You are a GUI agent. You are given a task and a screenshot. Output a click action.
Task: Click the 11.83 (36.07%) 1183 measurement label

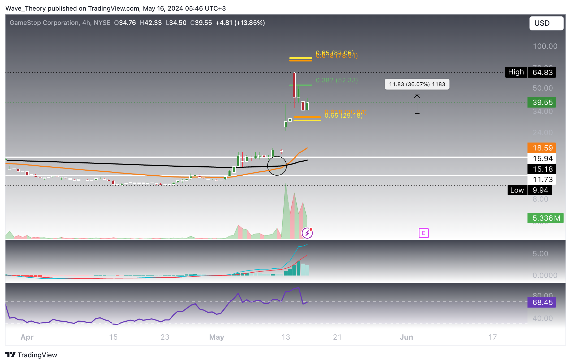[417, 84]
